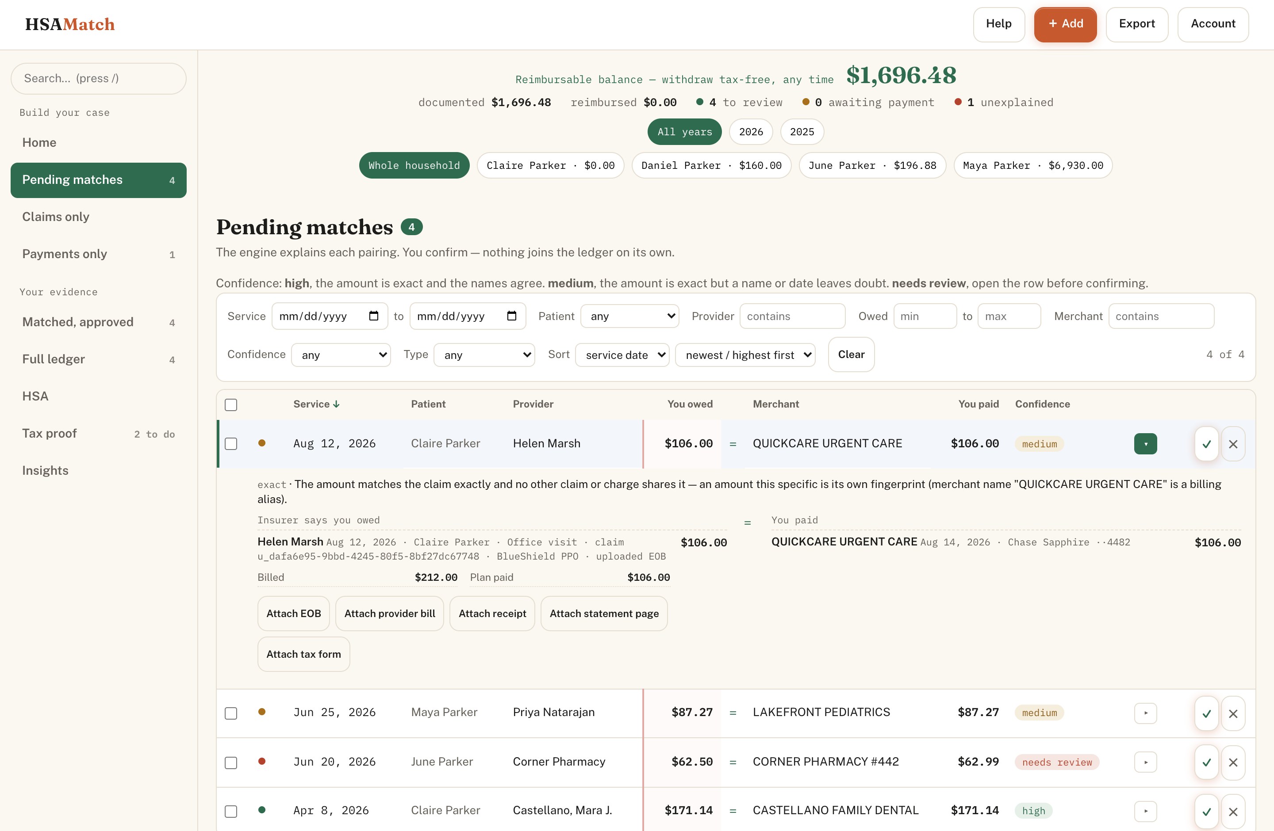Screen dimensions: 1274x831
Task: Go to Matched, approved in sidebar
Action: pos(99,322)
